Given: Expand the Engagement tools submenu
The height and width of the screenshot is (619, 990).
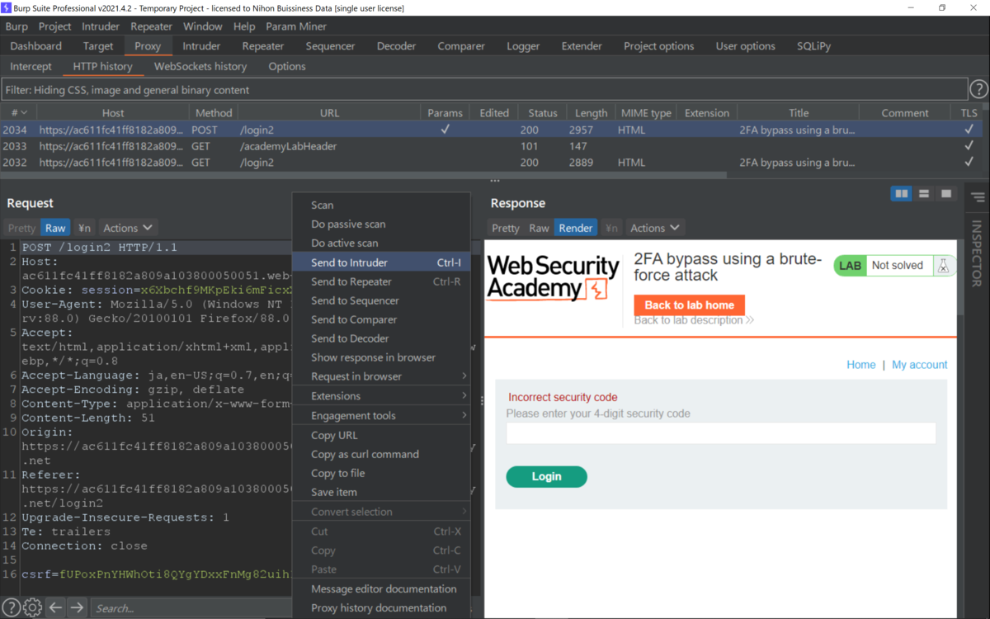Looking at the screenshot, I should pyautogui.click(x=381, y=415).
